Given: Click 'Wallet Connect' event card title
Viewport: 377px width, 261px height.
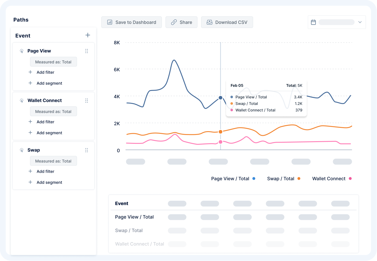Looking at the screenshot, I should tap(45, 100).
